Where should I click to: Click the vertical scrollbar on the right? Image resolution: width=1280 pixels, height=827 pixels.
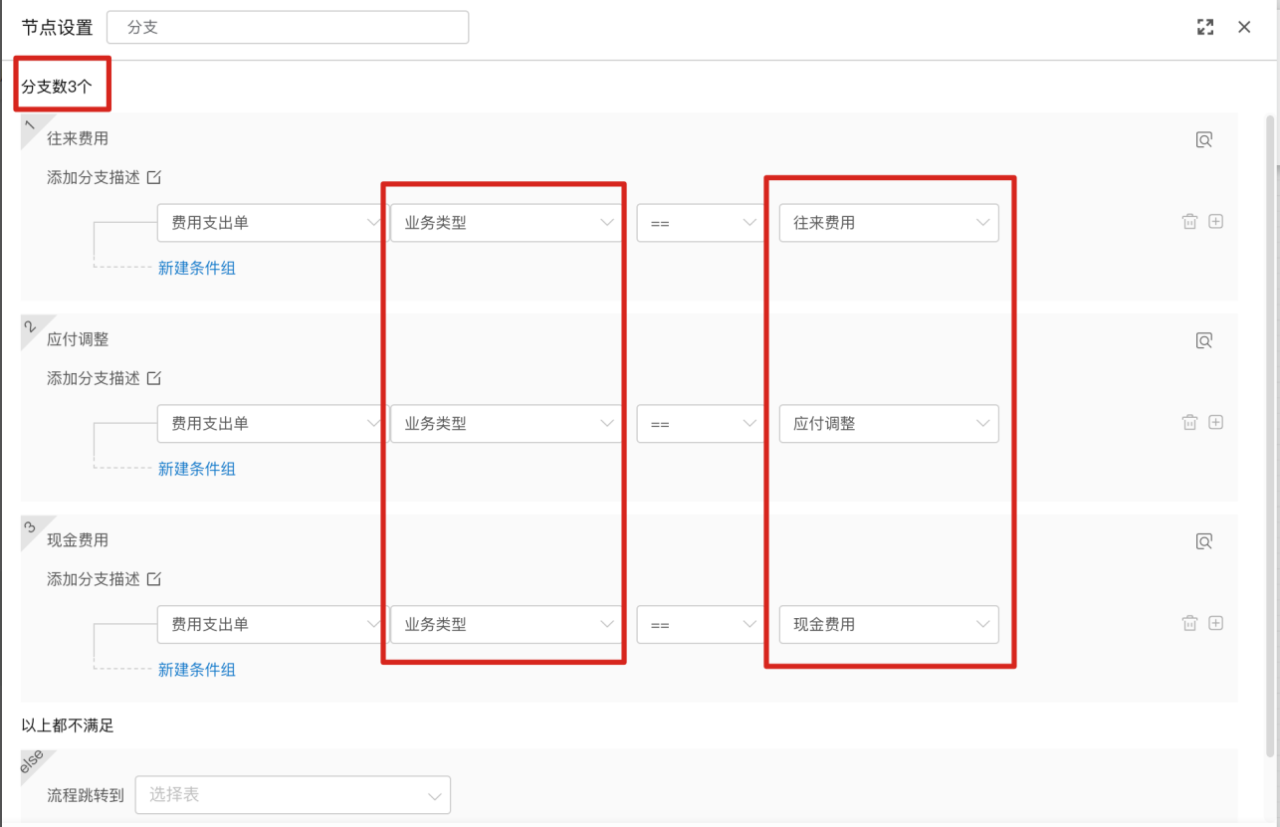tap(1270, 398)
